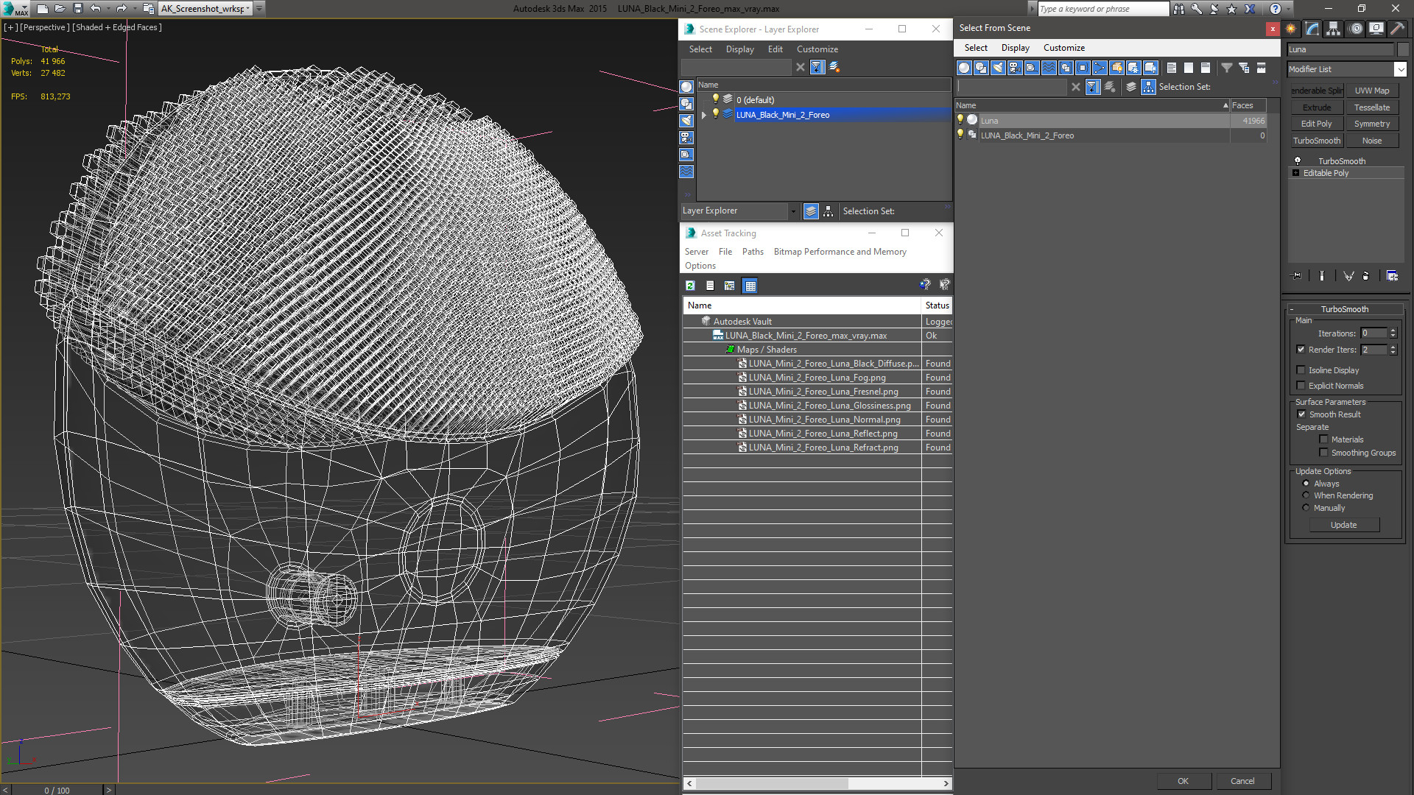1414x795 pixels.
Task: Open Bitmap Performance and Memory menu
Action: tap(840, 252)
